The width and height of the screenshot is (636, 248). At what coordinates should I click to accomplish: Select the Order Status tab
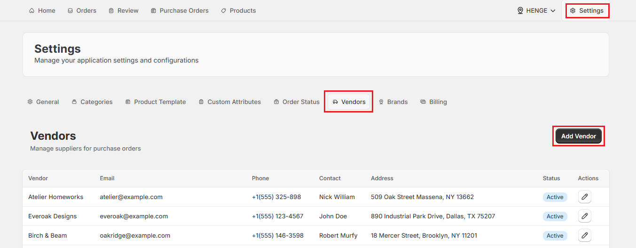coord(297,102)
